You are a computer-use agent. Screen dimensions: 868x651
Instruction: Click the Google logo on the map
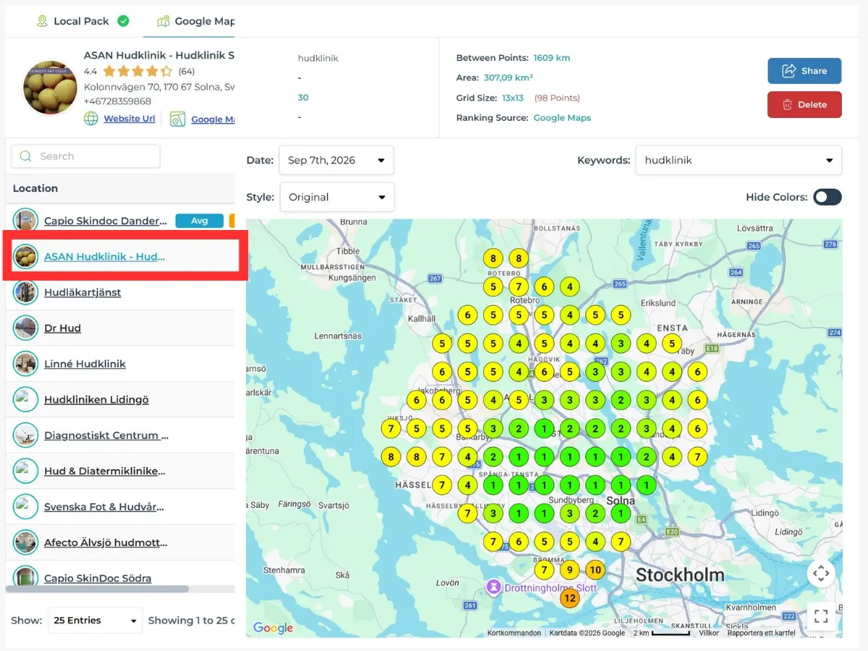(273, 628)
